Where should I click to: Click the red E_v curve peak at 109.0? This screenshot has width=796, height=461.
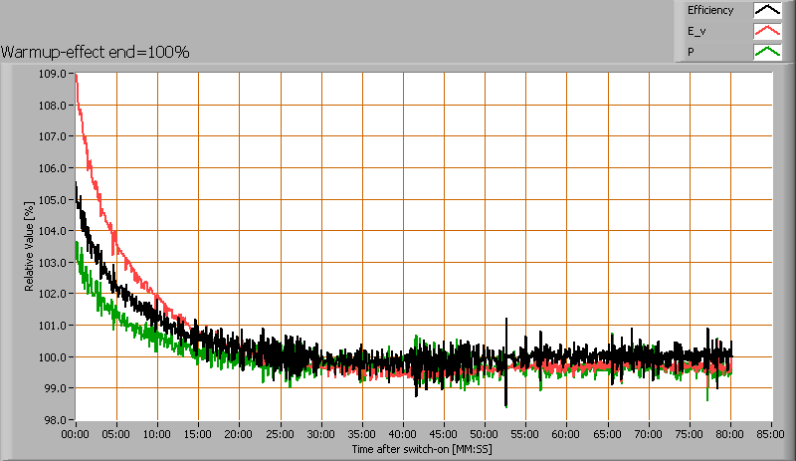click(x=77, y=76)
